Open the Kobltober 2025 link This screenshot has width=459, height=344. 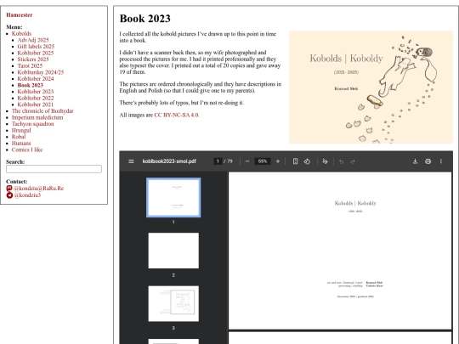click(36, 53)
